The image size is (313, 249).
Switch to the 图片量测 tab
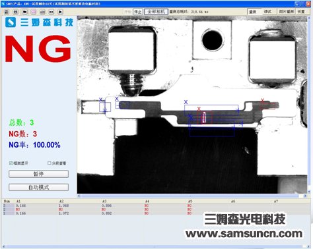pyautogui.click(x=286, y=12)
